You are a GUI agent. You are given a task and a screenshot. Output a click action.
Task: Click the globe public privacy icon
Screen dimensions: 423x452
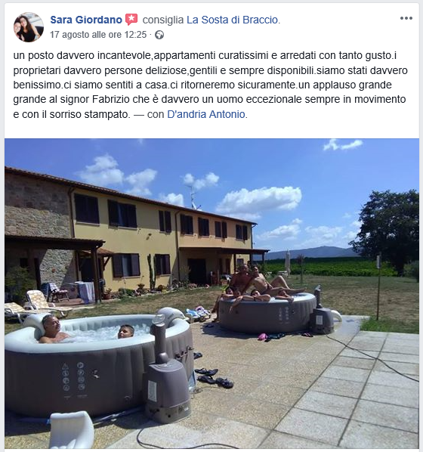tap(159, 35)
